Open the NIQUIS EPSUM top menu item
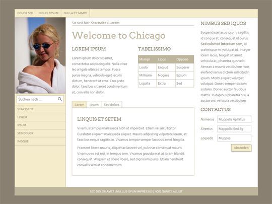272x204 pixels. (48, 13)
